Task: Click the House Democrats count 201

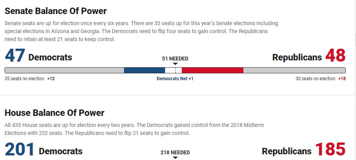Action: (x=19, y=150)
